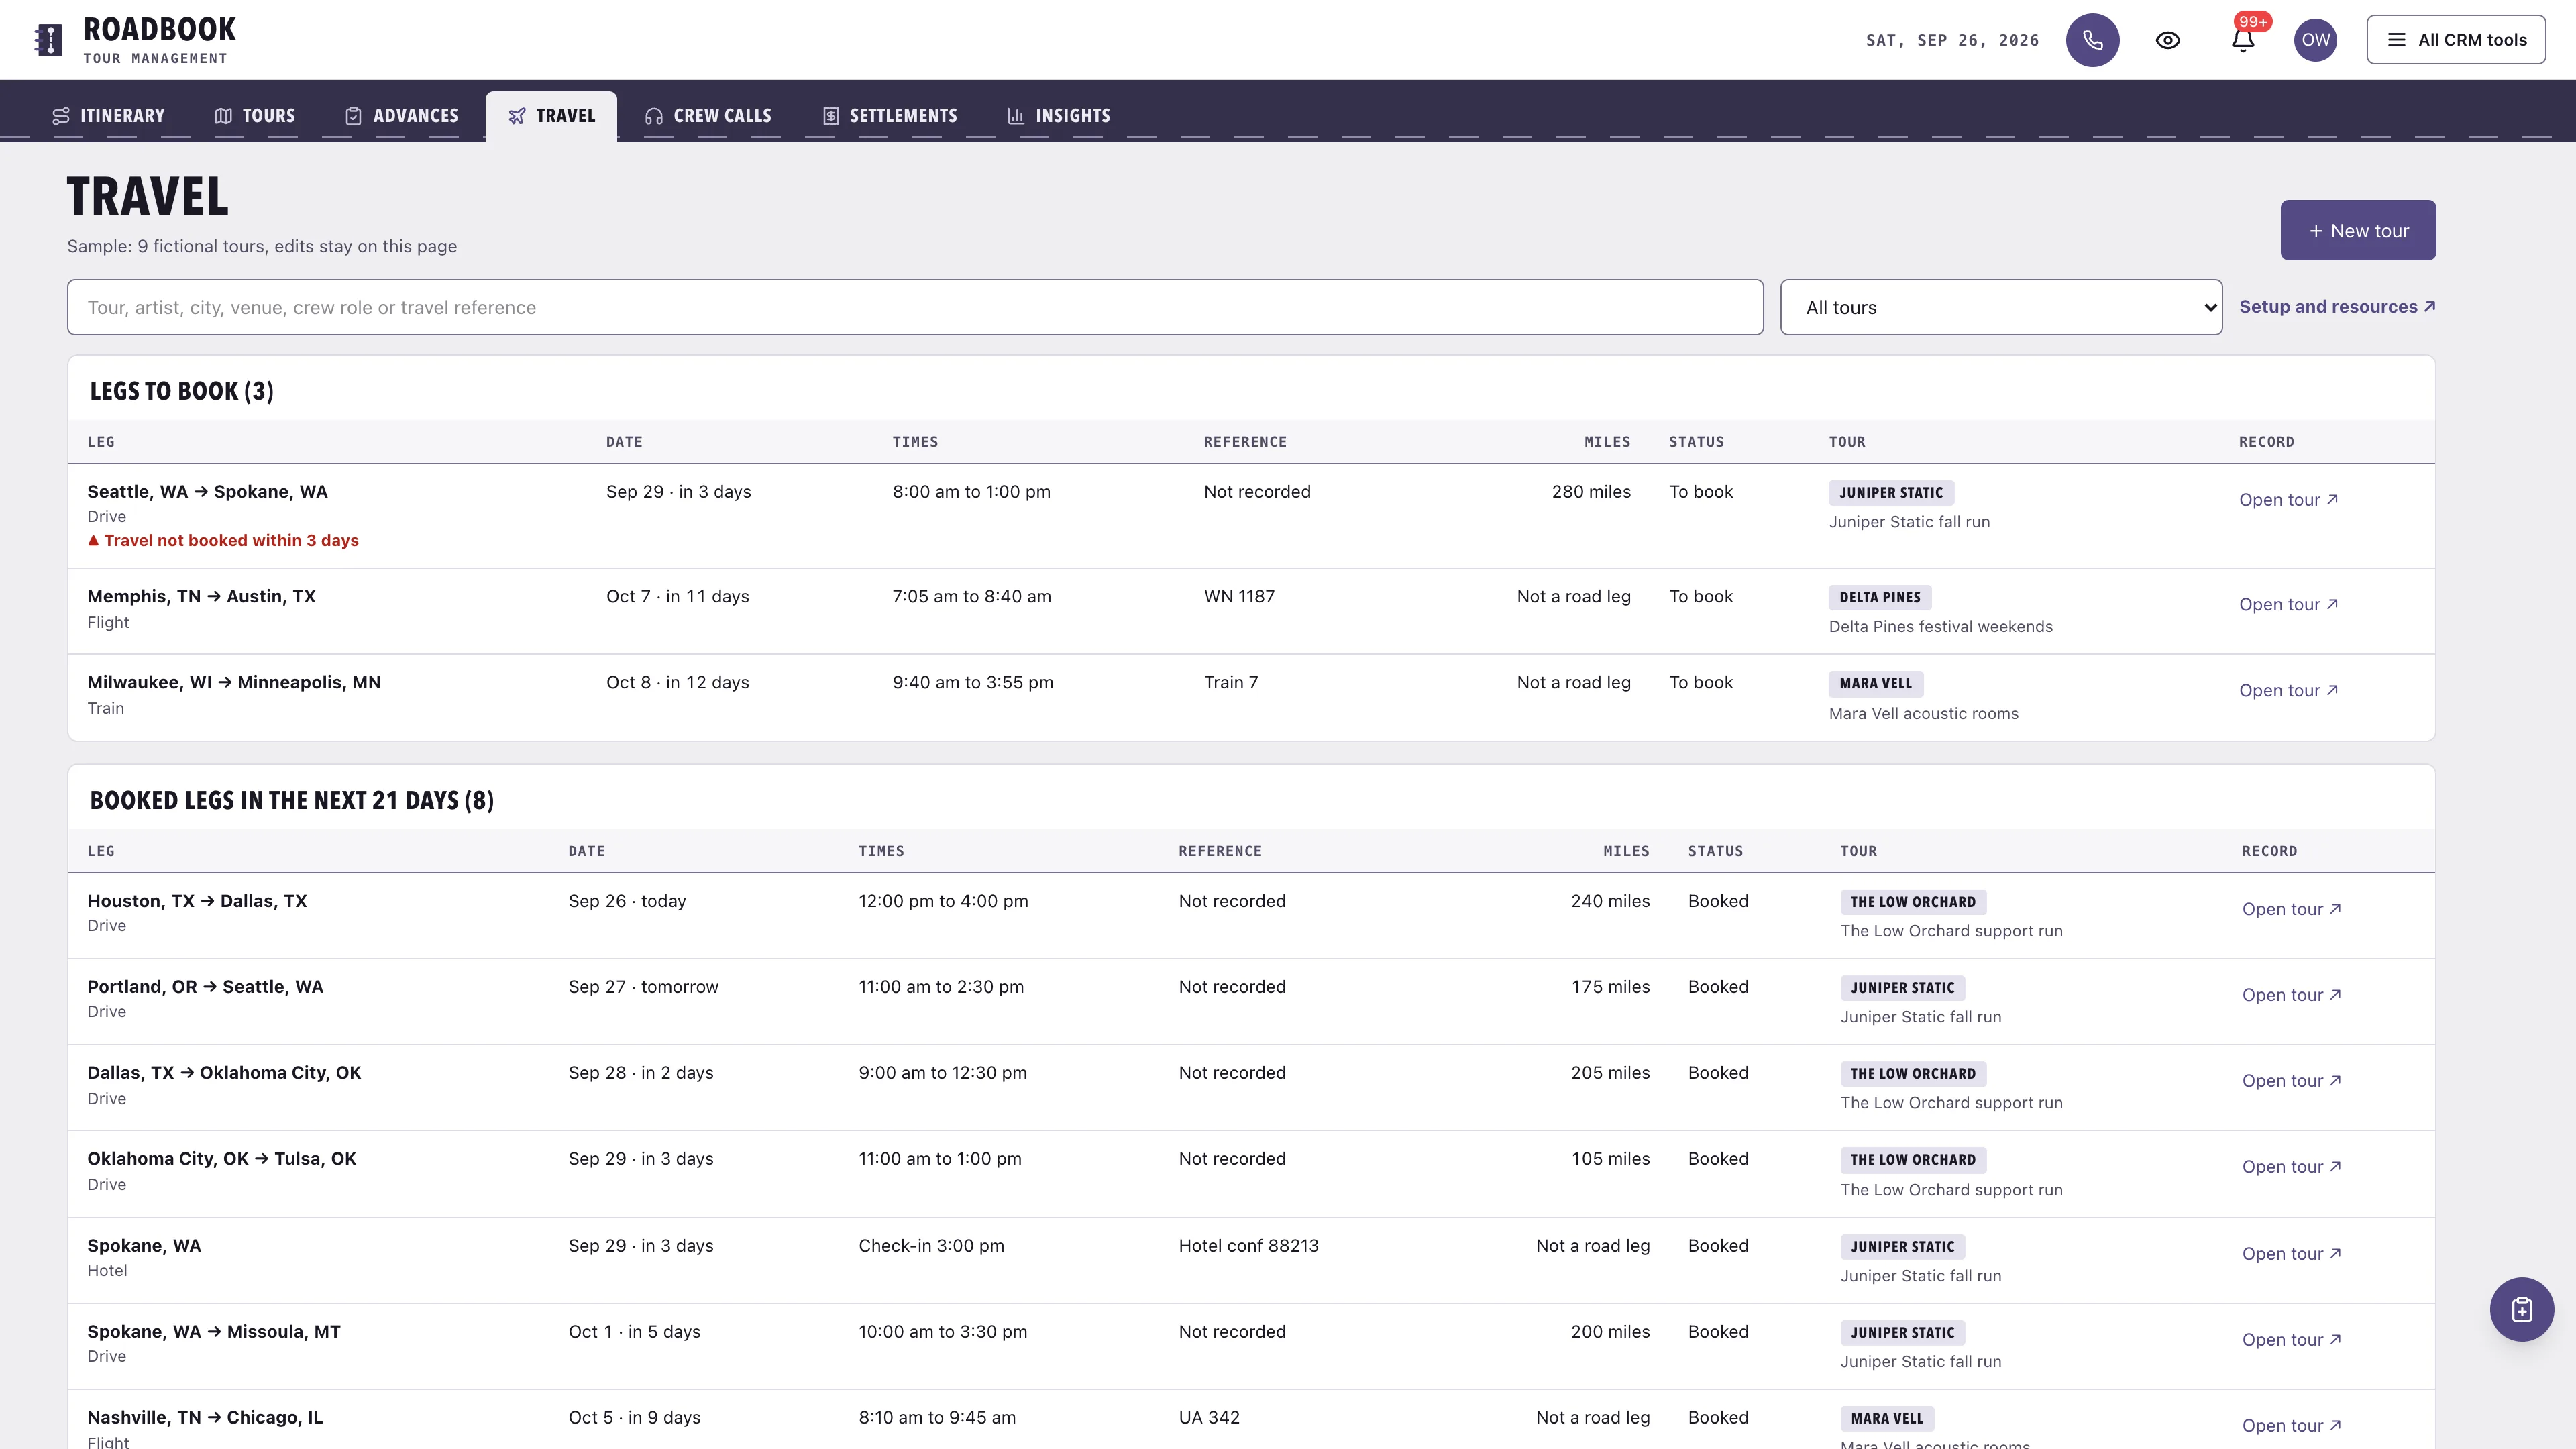Screen dimensions: 2576x1449
Task: Open tour for Memphis to Austin leg
Action: (x=2288, y=604)
